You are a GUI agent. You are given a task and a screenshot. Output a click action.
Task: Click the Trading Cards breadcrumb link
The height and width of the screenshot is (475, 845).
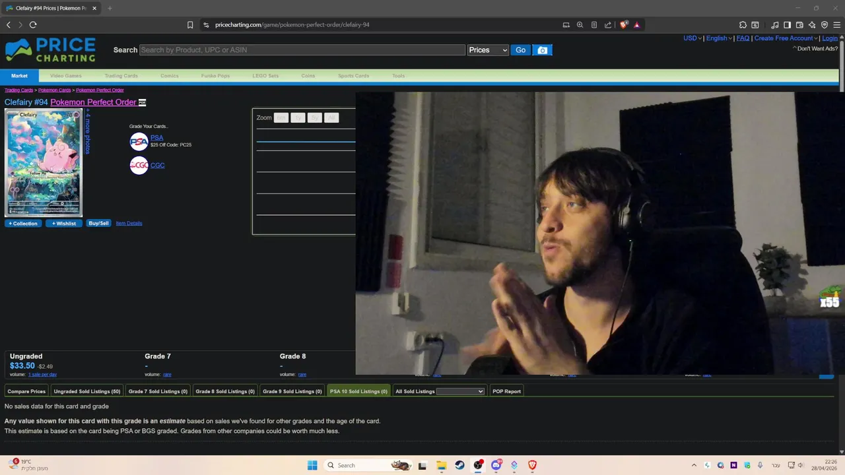18,90
